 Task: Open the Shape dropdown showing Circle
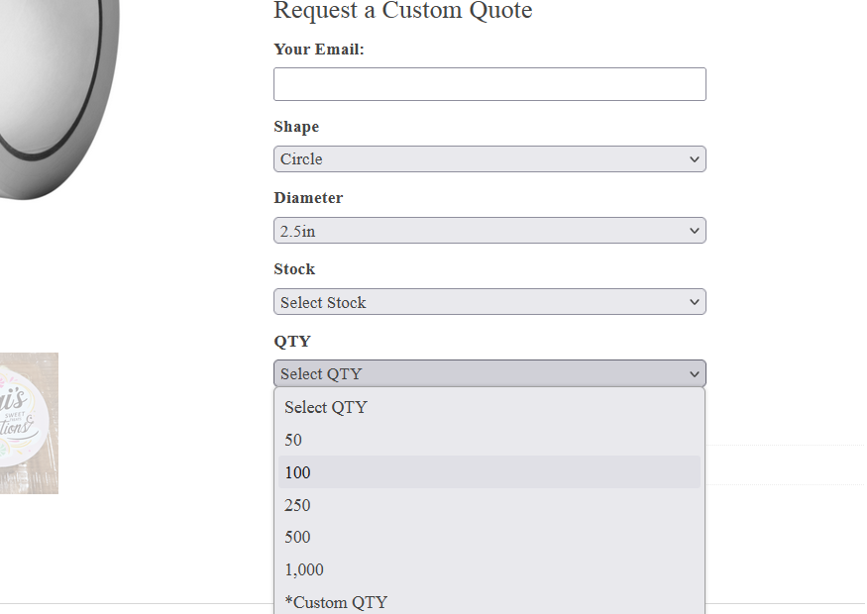point(489,159)
